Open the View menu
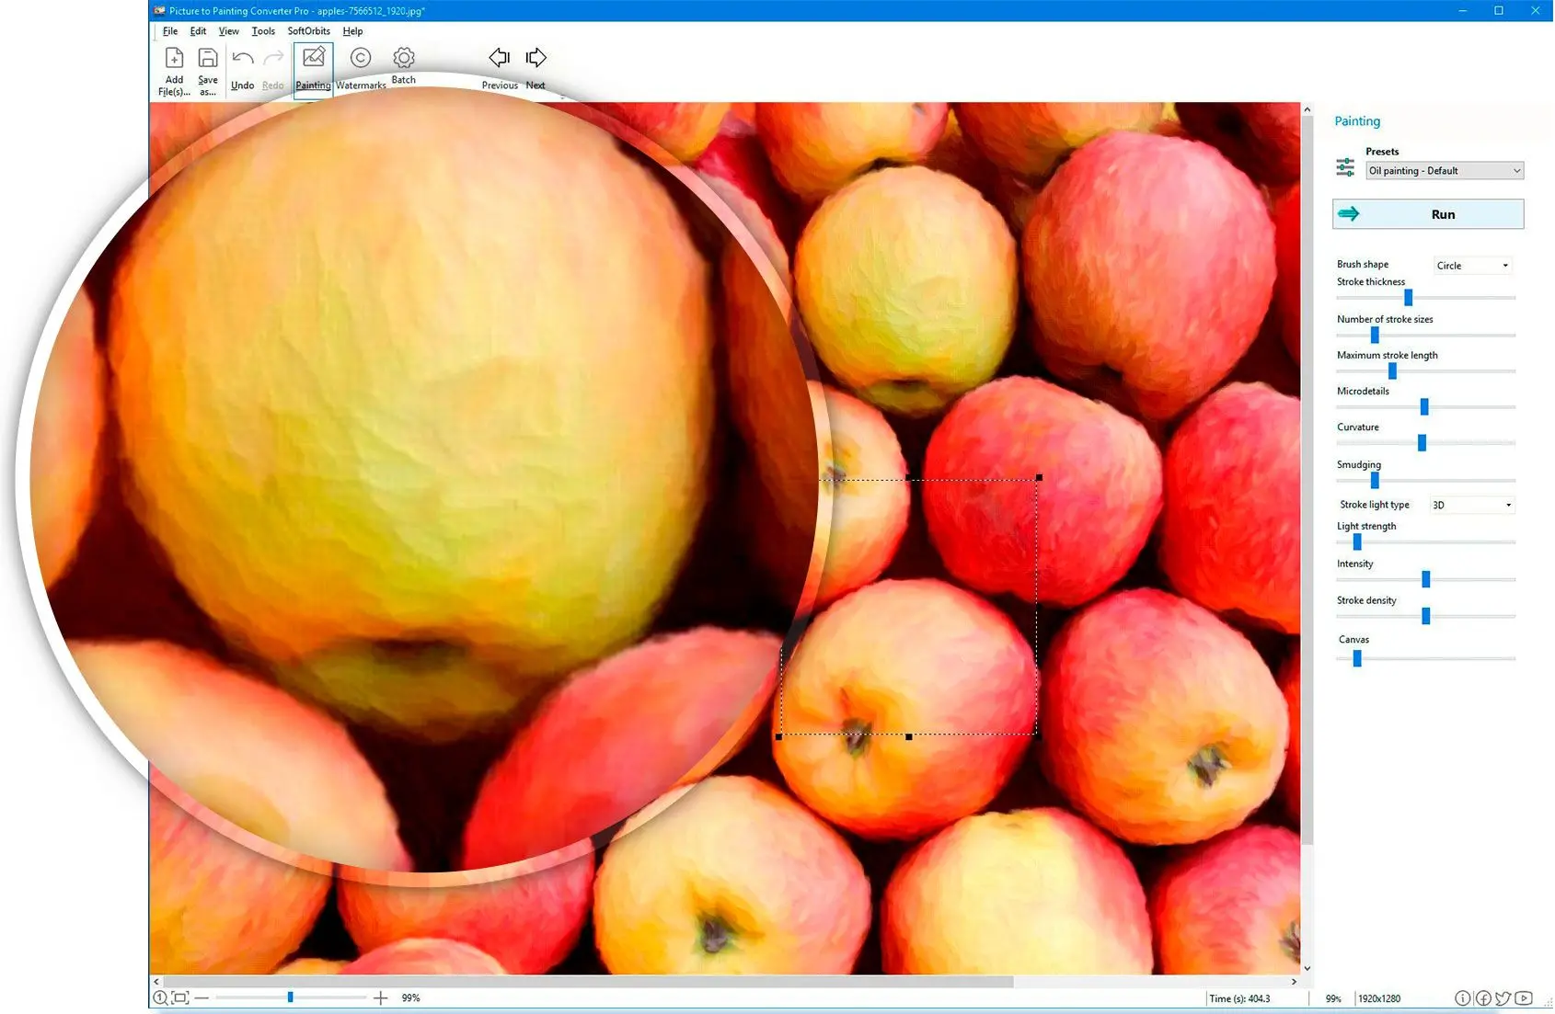Image resolution: width=1555 pixels, height=1014 pixels. coord(229,31)
